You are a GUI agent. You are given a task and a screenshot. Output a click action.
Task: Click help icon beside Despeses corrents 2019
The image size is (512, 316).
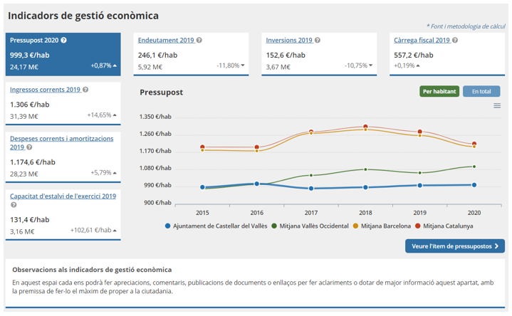pos(29,147)
